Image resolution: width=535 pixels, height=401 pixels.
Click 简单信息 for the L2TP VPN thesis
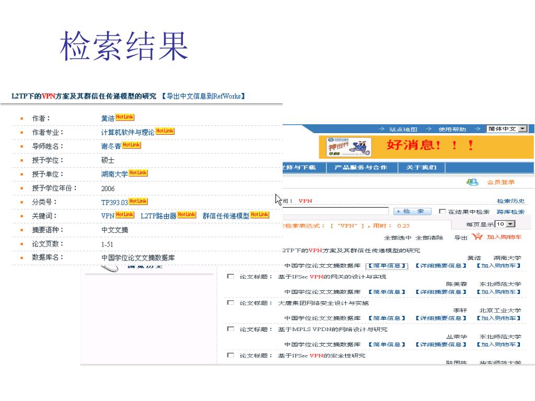(387, 266)
